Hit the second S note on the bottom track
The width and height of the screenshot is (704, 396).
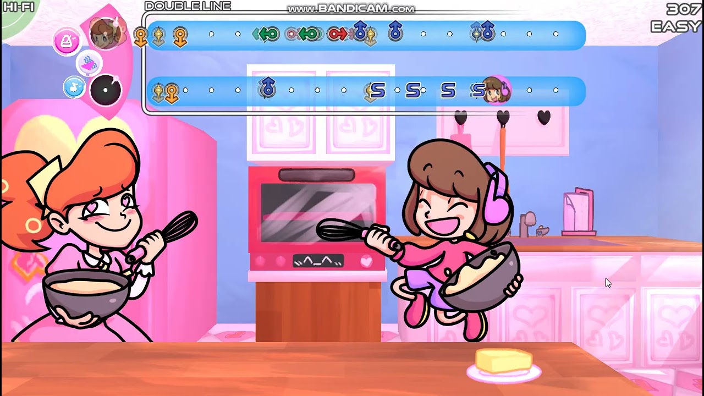click(413, 90)
